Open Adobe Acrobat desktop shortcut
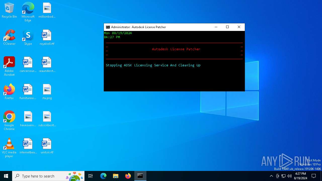322x181 pixels. [x=9, y=66]
